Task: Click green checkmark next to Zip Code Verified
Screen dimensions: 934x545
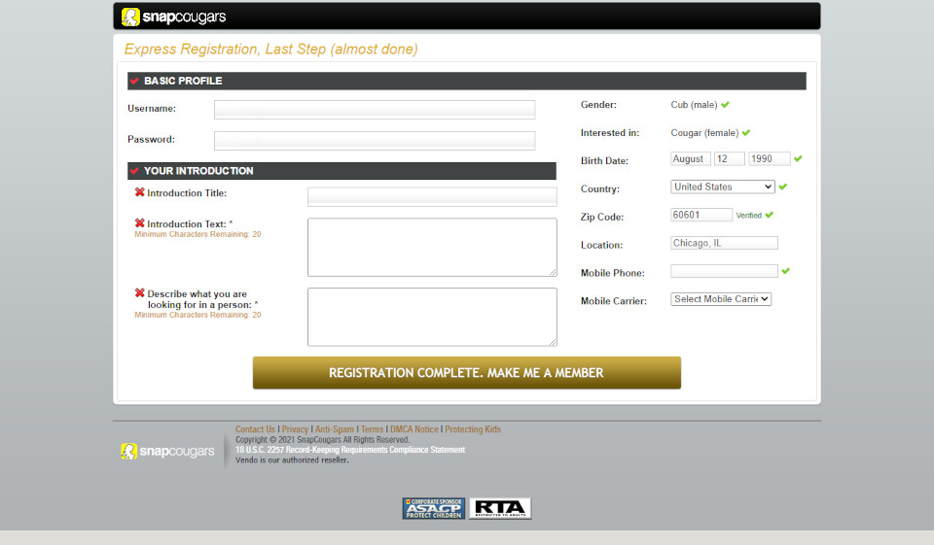Action: coord(770,215)
